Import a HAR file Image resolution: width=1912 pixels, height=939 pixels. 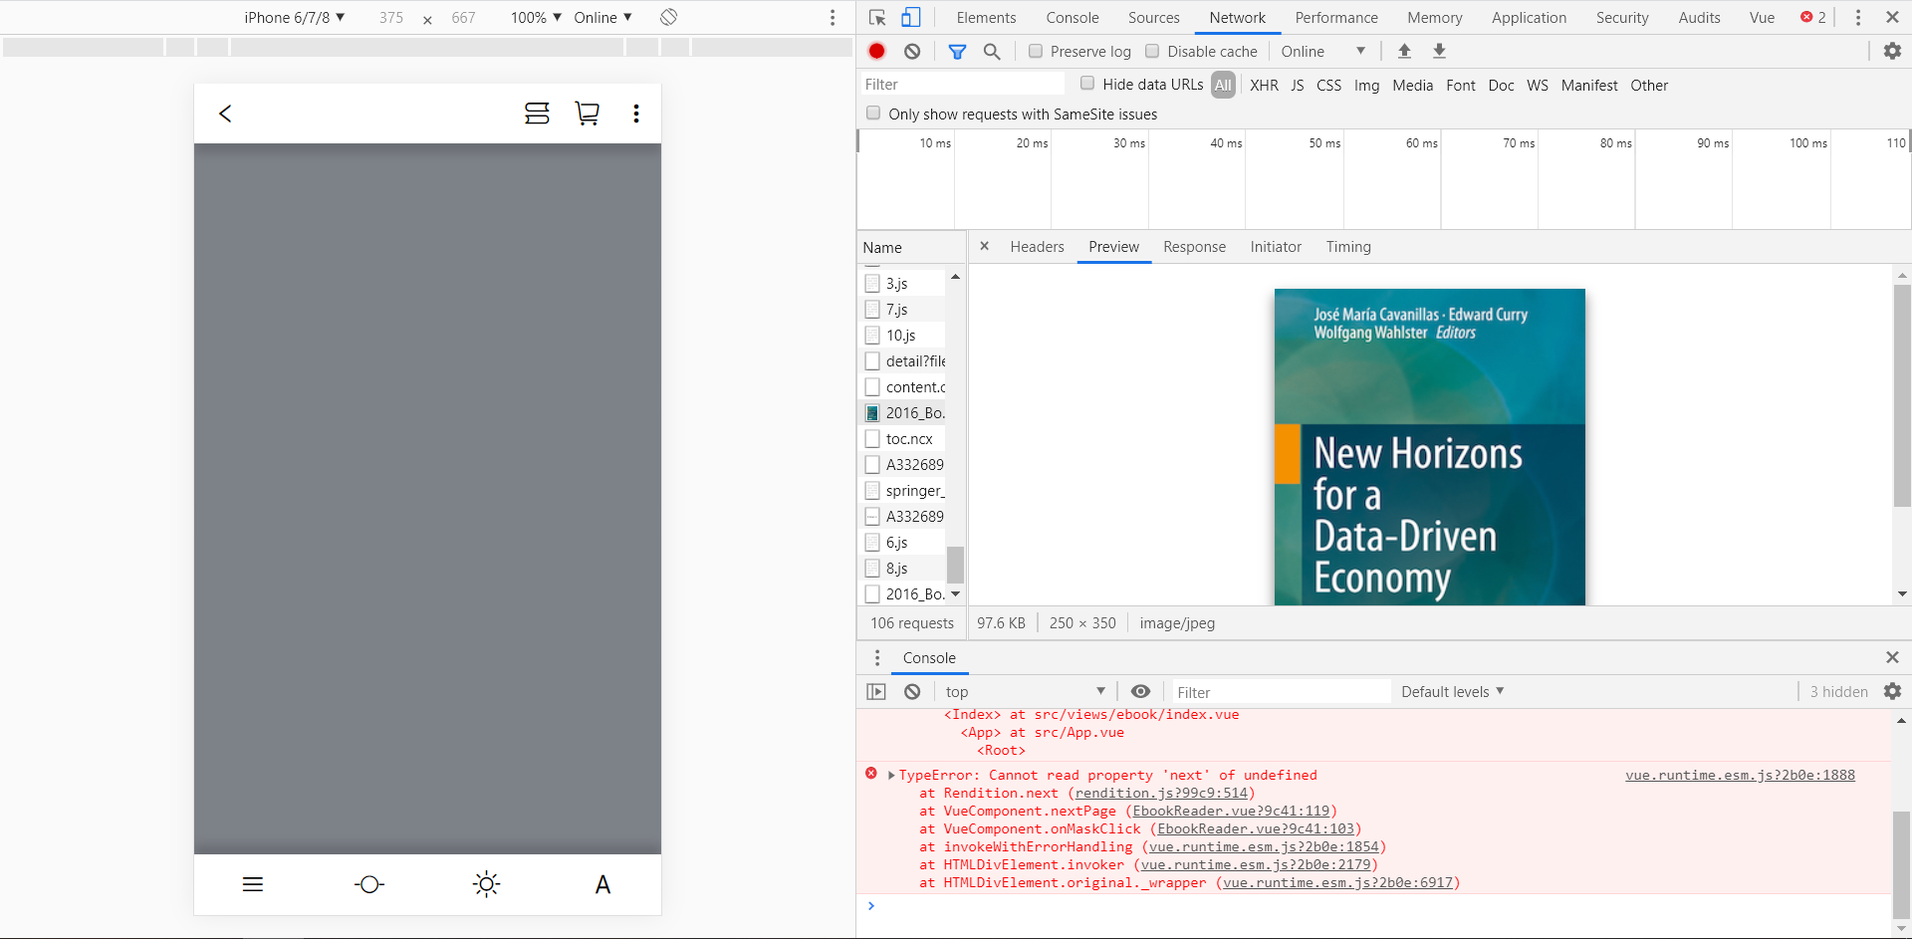pyautogui.click(x=1404, y=51)
